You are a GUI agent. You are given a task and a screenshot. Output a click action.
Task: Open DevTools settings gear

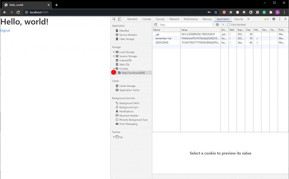[274, 19]
